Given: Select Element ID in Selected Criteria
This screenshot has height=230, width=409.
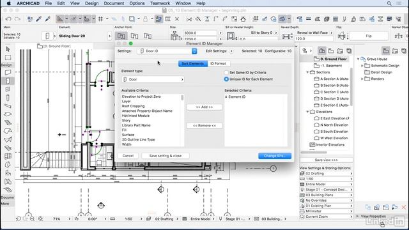Looking at the screenshot, I should point(237,96).
